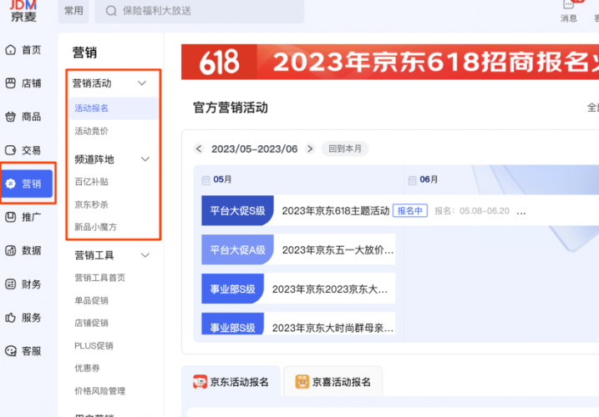Collapse the 营销工具 section chevron
The image size is (599, 417).
[x=145, y=255]
